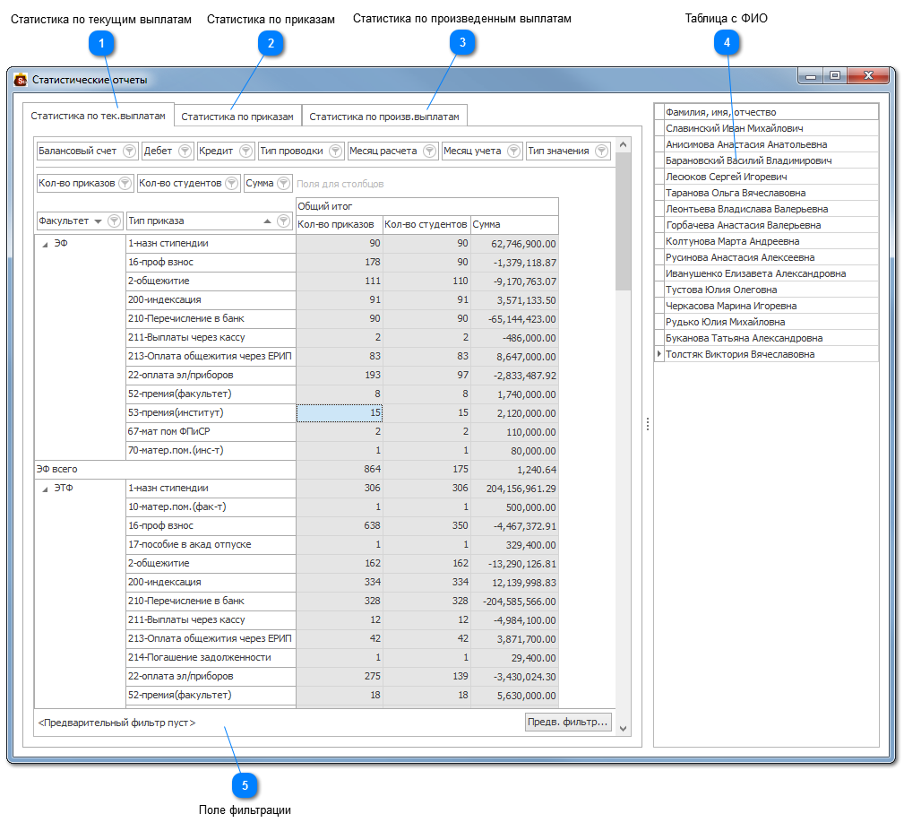Select row Иванушенко Елизавета Александровна
Viewport: 904px width, 831px height.
[x=771, y=273]
